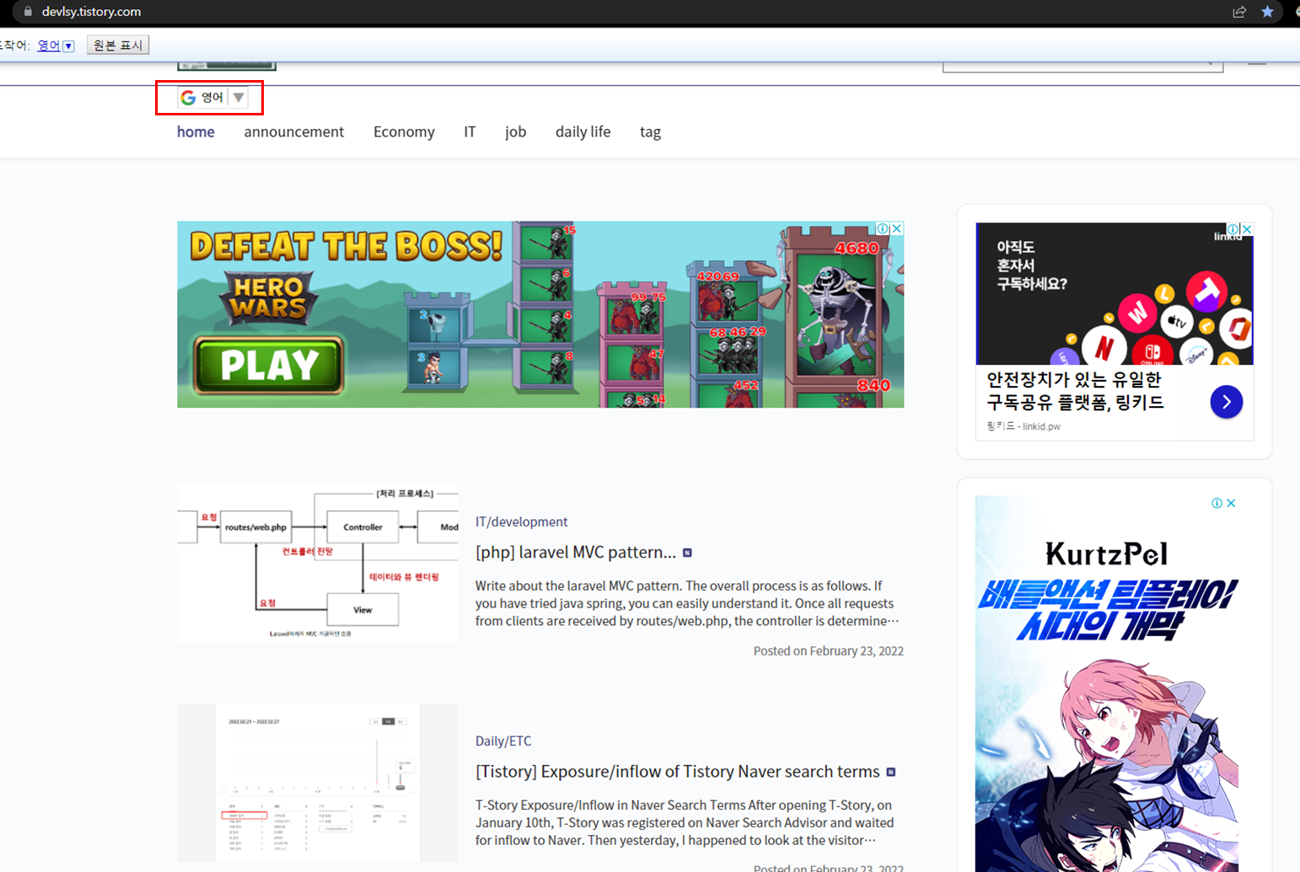The image size is (1300, 872).
Task: Open the Economy category
Action: coord(404,131)
